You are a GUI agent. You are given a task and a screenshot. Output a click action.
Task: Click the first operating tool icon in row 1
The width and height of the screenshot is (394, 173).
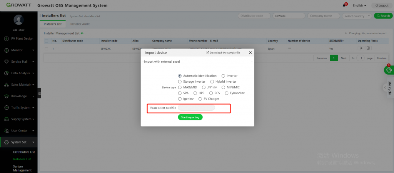[361, 48]
